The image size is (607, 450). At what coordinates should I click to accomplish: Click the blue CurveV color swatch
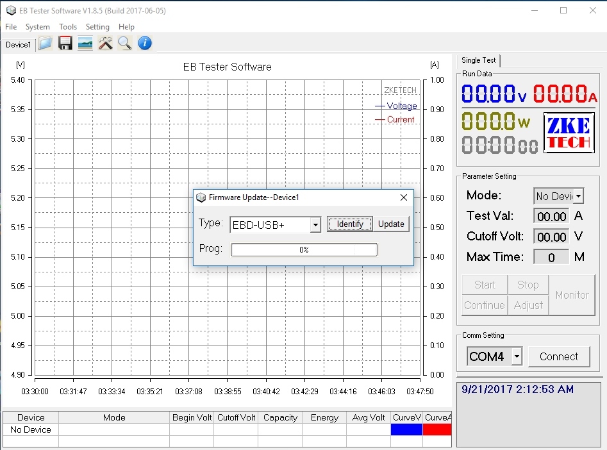406,429
